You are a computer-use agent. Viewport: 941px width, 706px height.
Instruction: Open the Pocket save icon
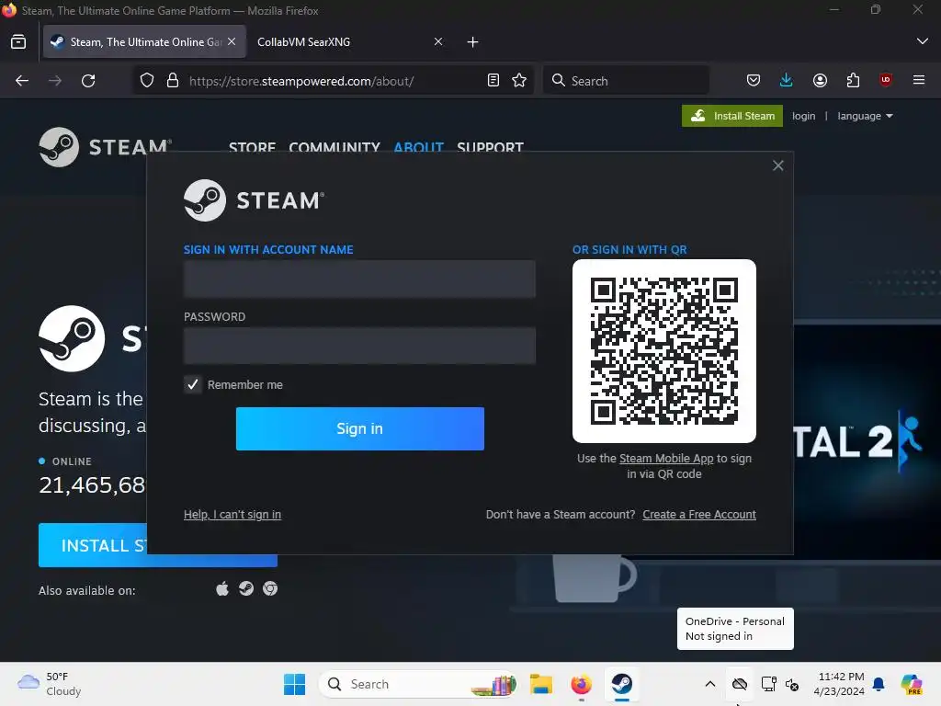(x=754, y=81)
